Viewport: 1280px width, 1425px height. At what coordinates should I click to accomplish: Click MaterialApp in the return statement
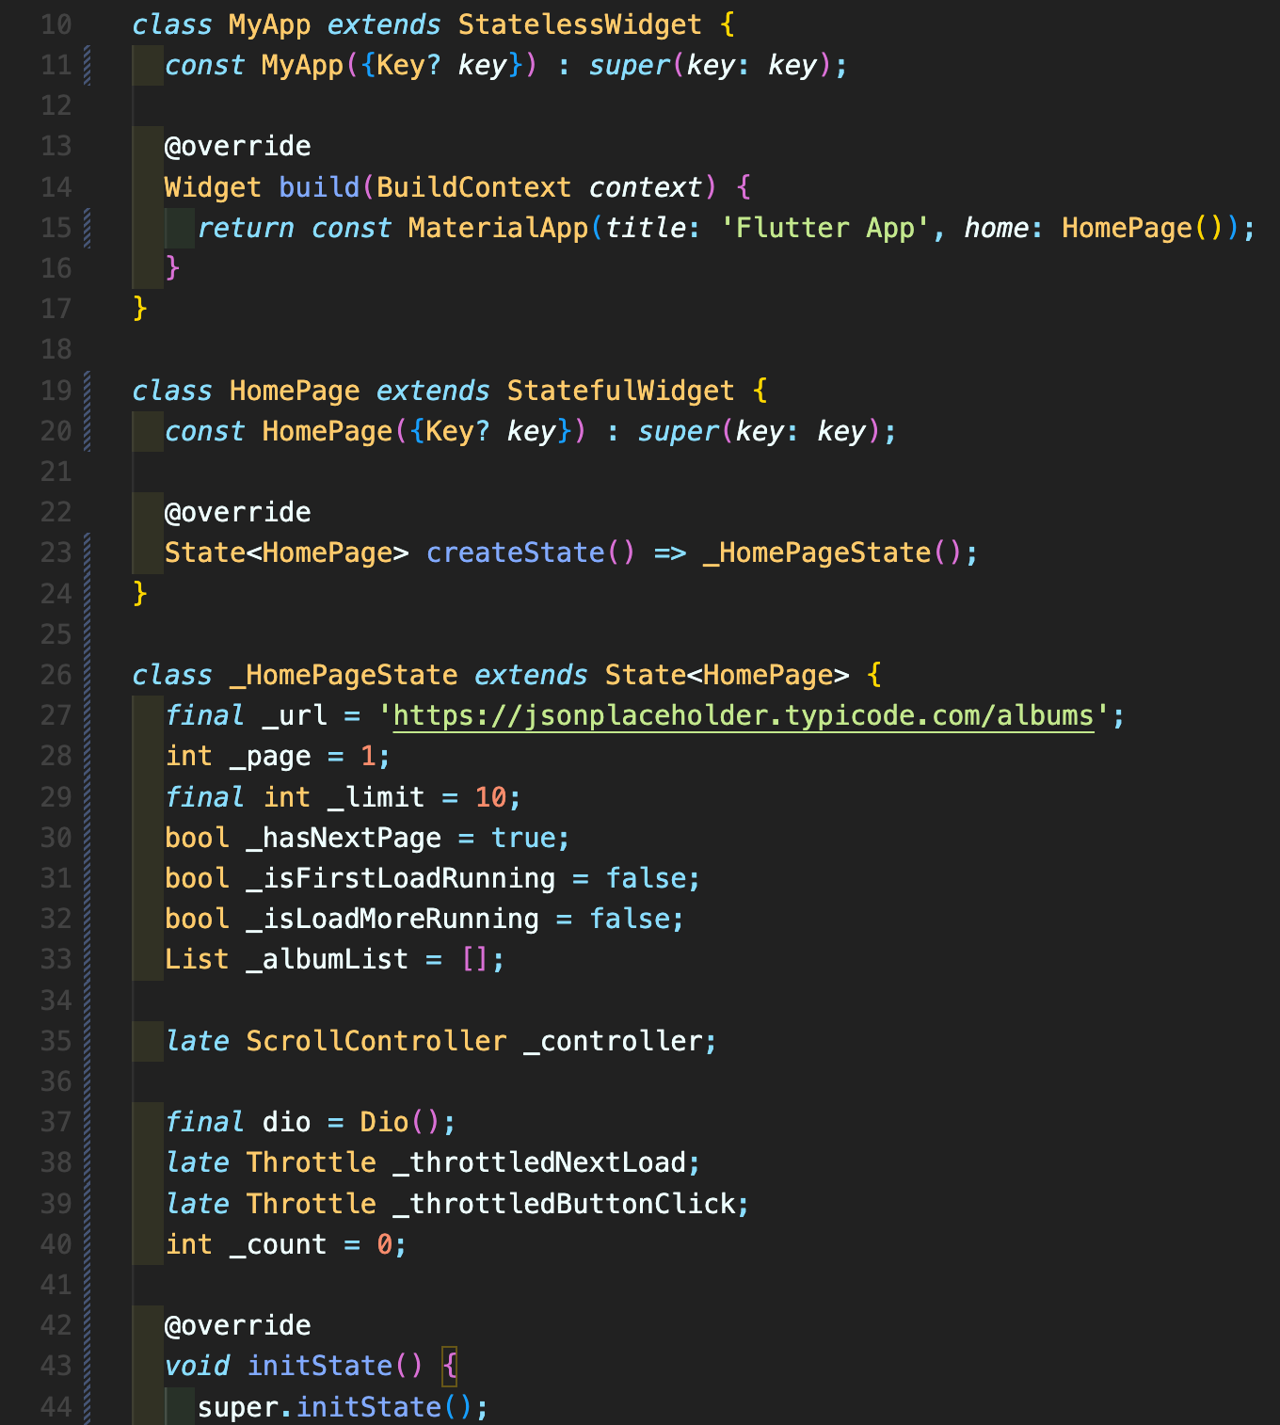[x=498, y=228]
